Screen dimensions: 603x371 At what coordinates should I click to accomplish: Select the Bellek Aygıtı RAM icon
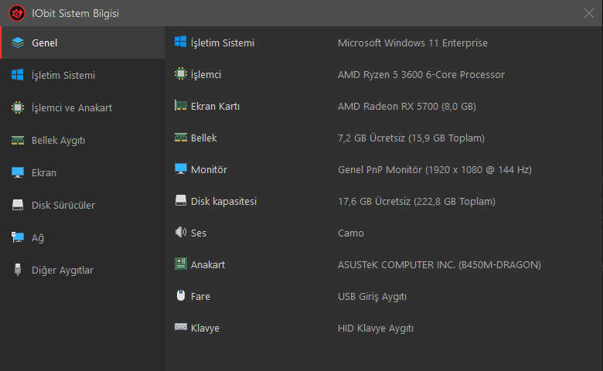click(x=18, y=141)
